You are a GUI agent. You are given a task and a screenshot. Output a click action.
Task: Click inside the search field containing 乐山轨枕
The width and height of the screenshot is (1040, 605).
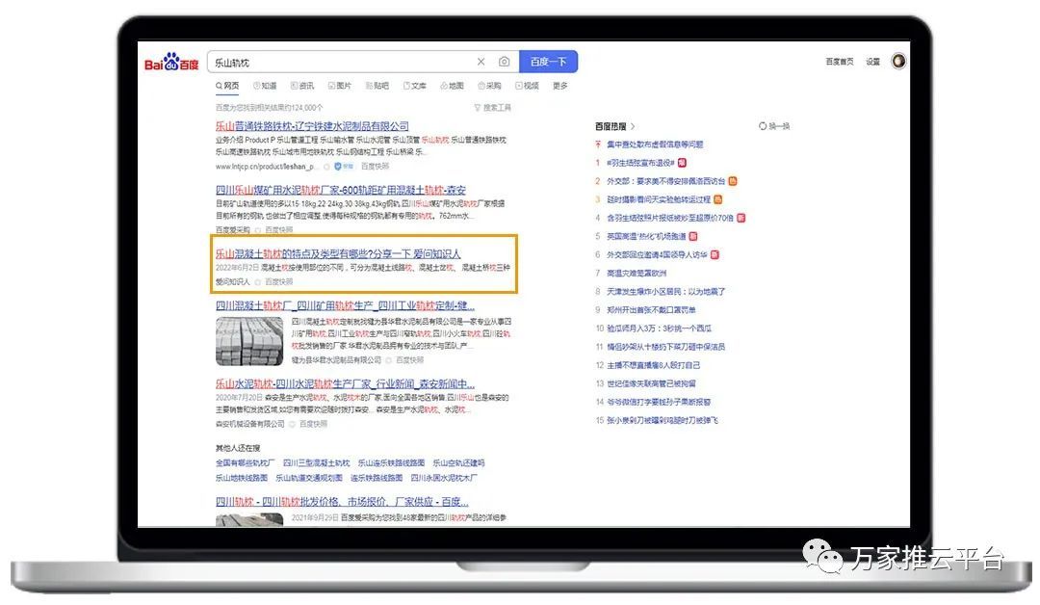pyautogui.click(x=337, y=62)
